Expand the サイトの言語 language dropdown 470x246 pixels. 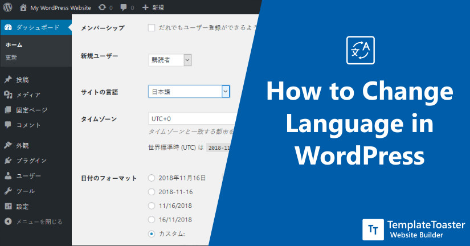(189, 91)
